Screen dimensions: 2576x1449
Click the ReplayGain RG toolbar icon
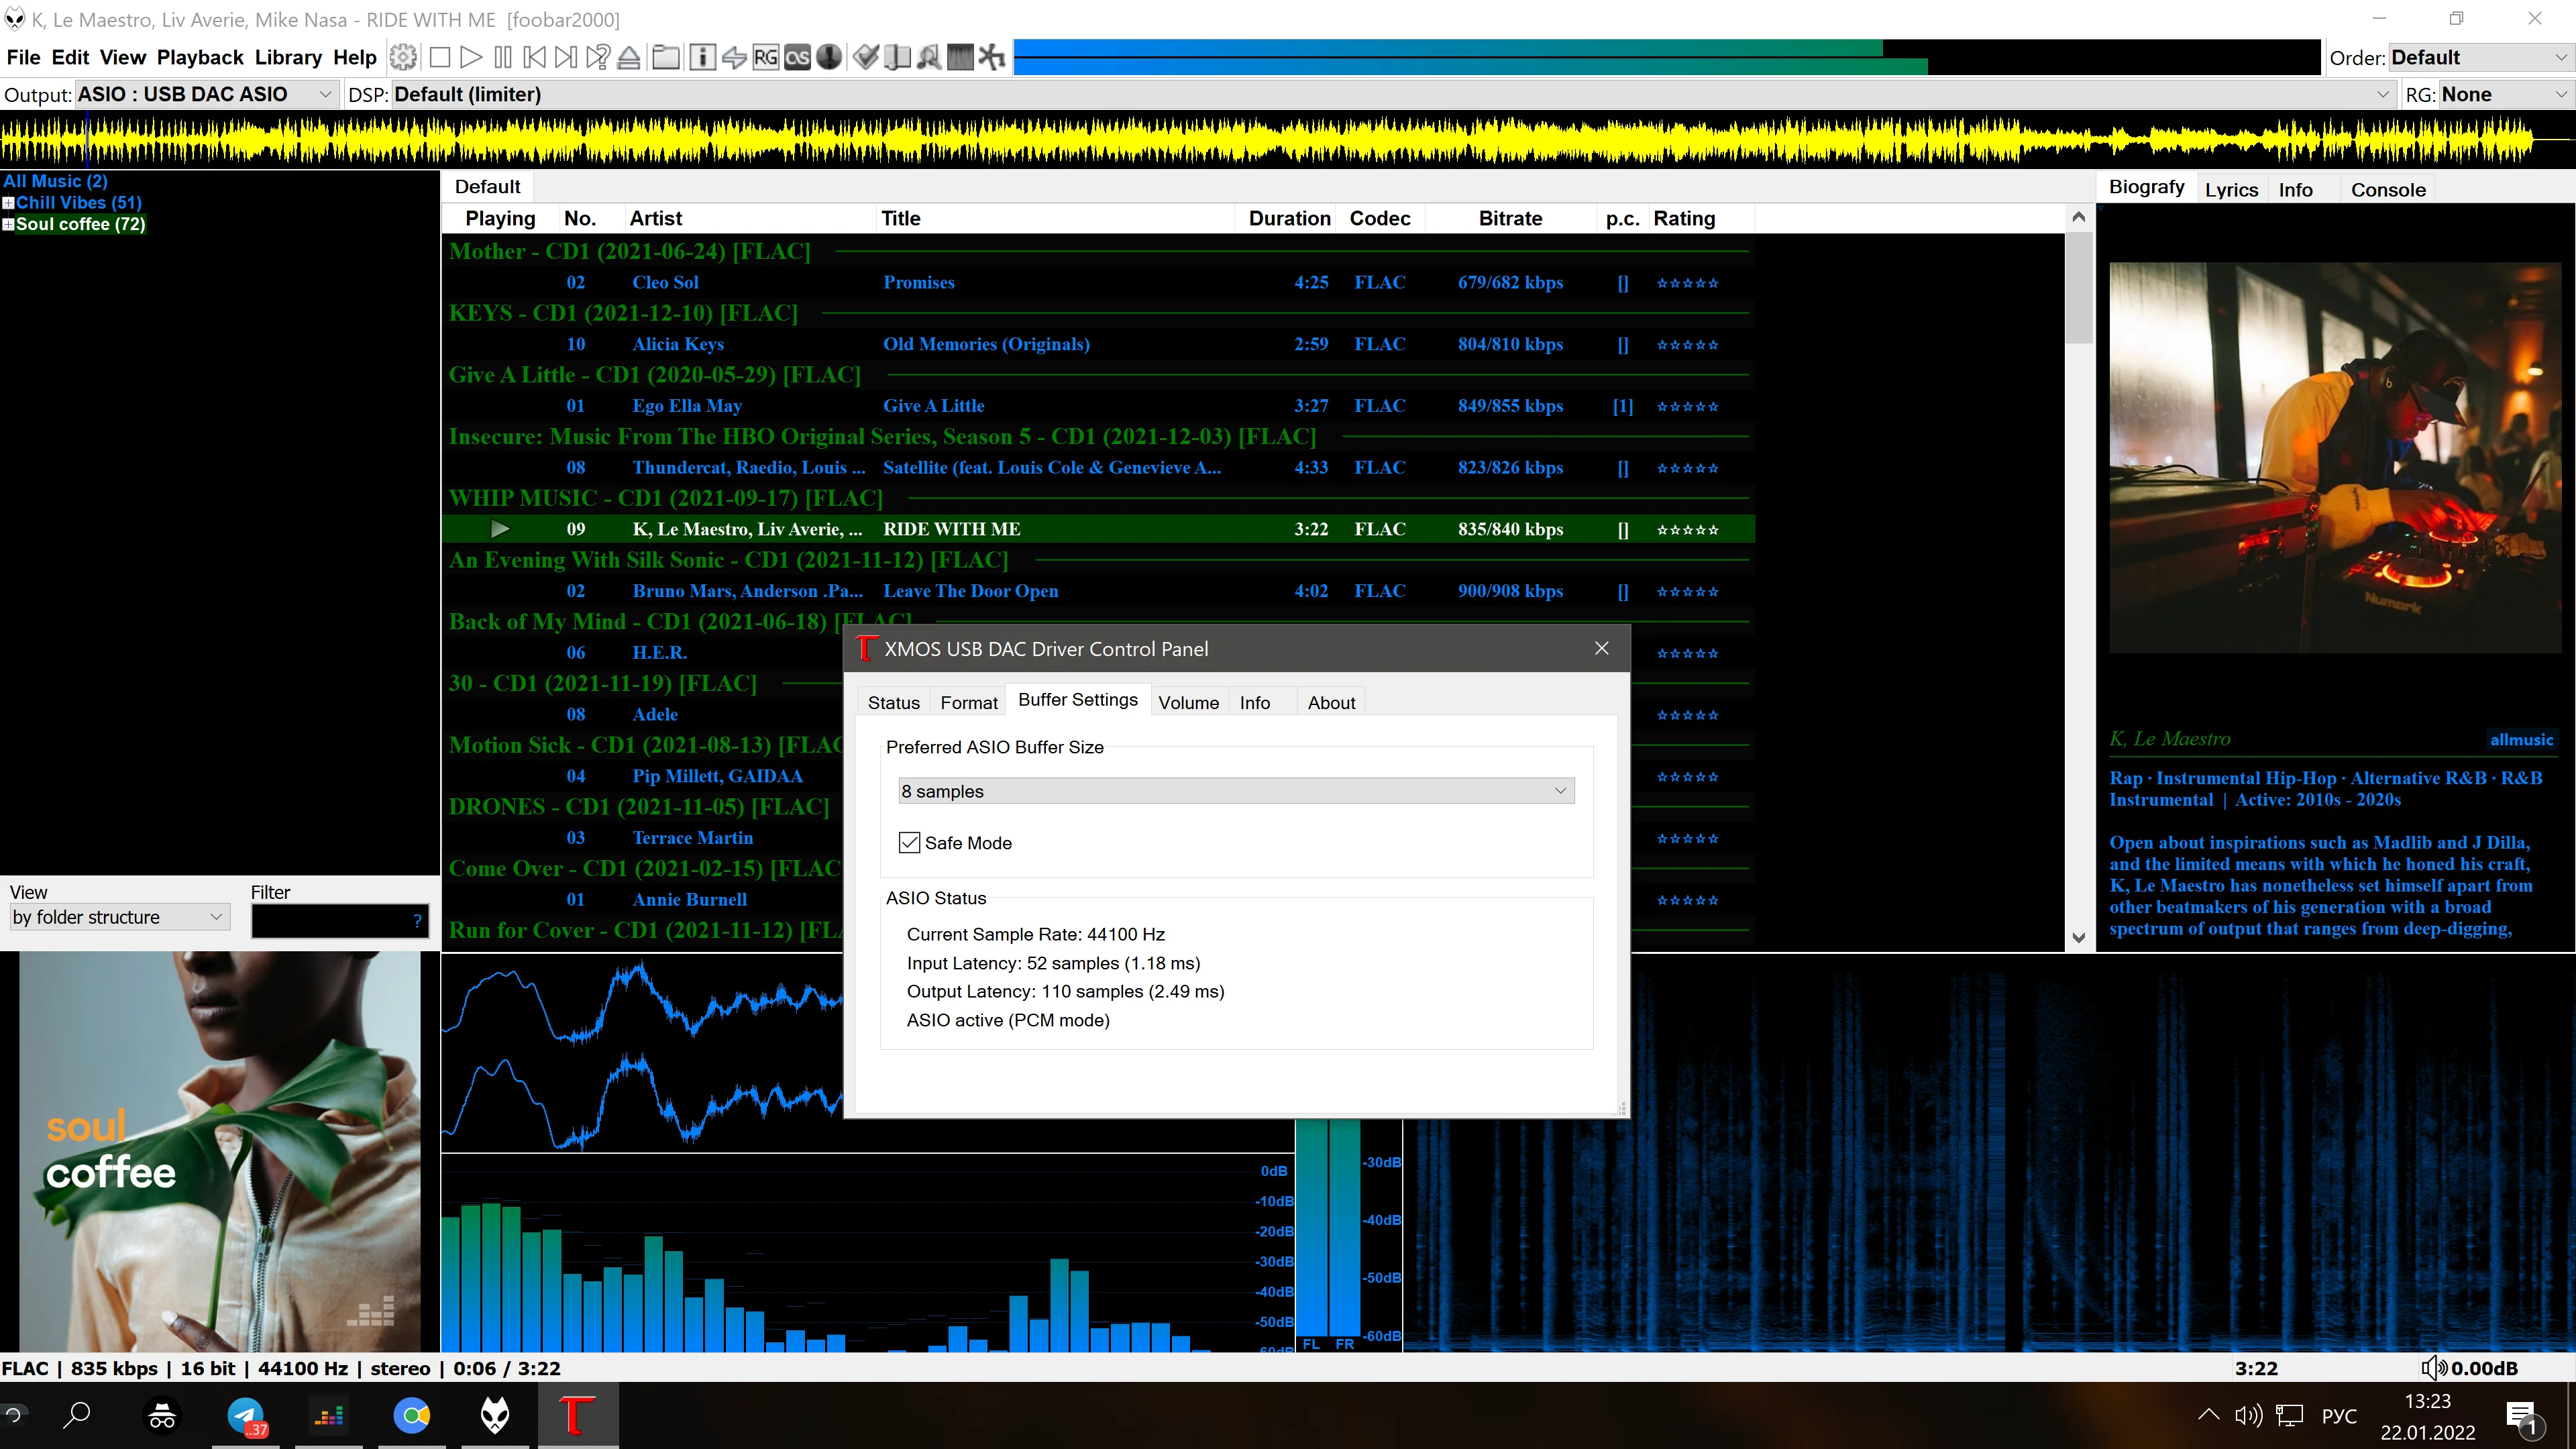tap(765, 58)
